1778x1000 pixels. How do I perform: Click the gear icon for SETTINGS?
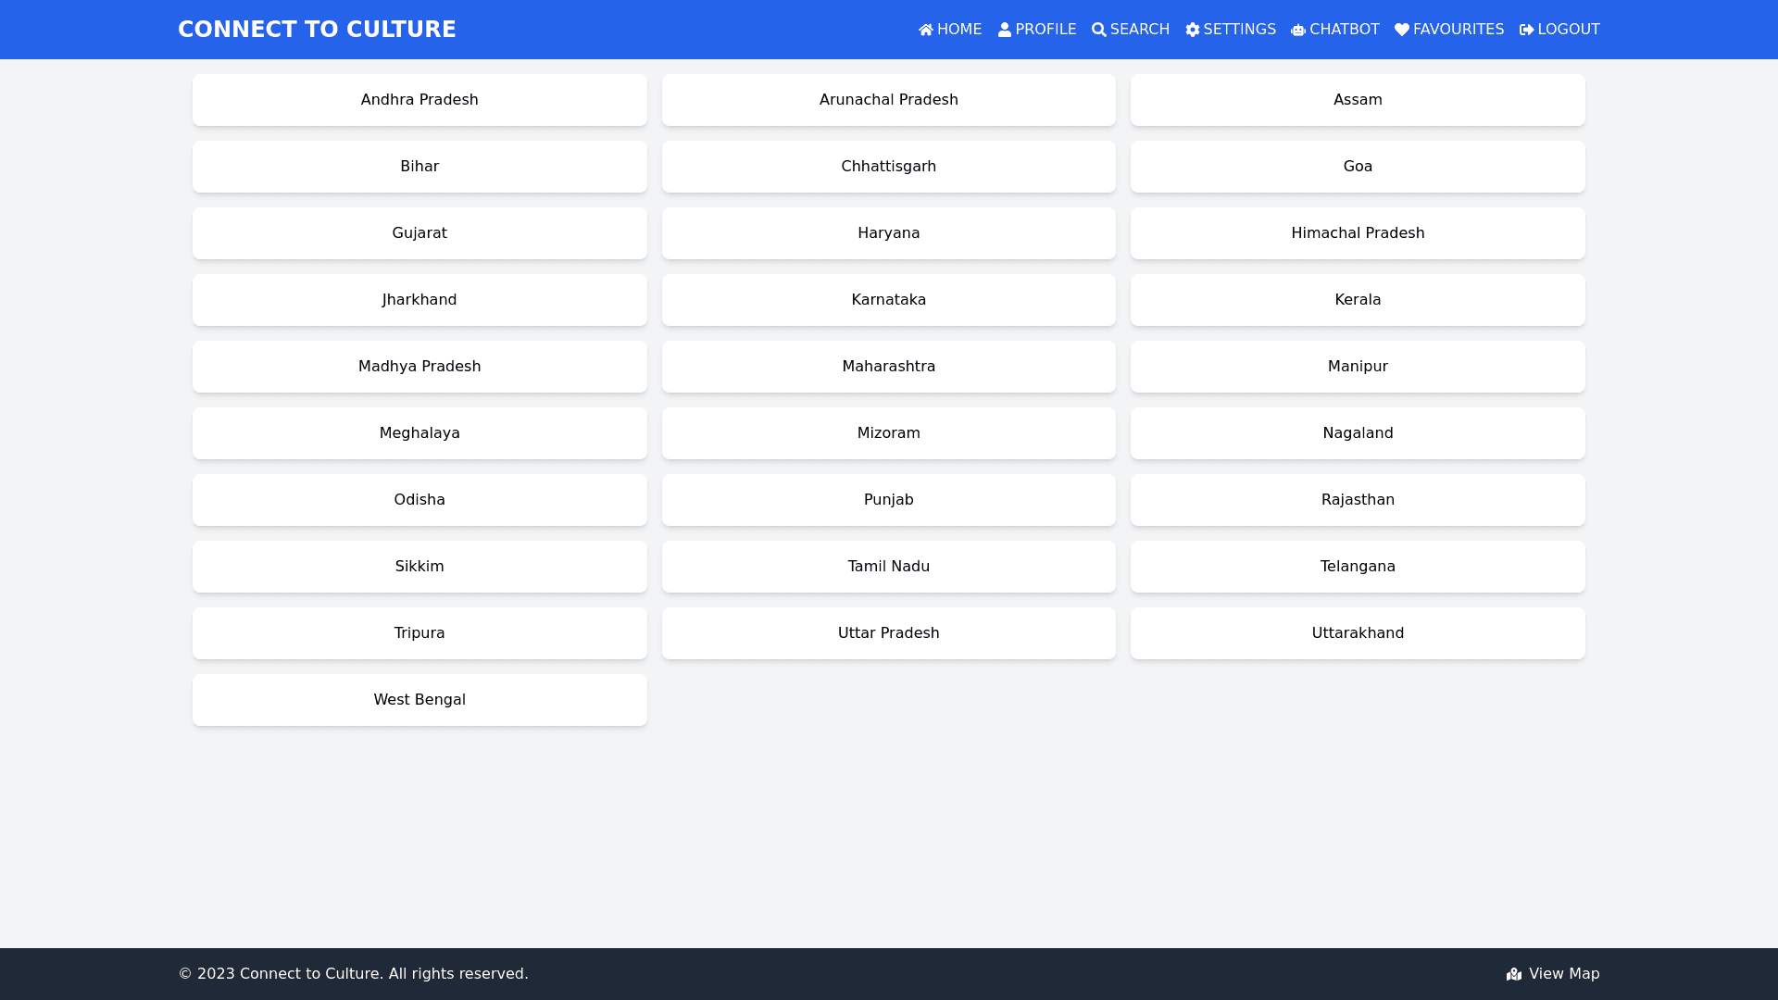[x=1192, y=30]
